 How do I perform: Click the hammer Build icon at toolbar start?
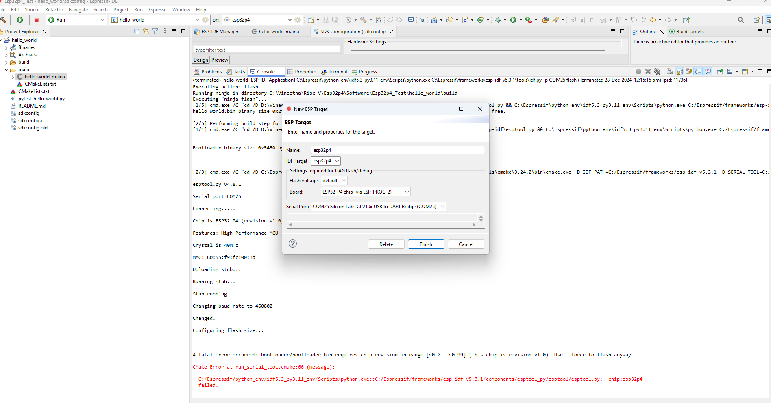[x=4, y=19]
